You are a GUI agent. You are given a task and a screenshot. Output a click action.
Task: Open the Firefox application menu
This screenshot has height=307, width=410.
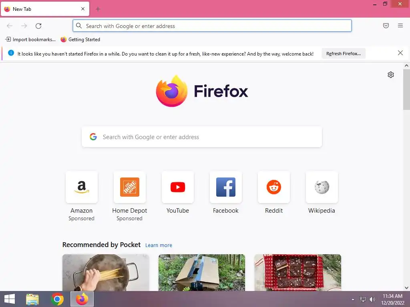[x=400, y=26]
